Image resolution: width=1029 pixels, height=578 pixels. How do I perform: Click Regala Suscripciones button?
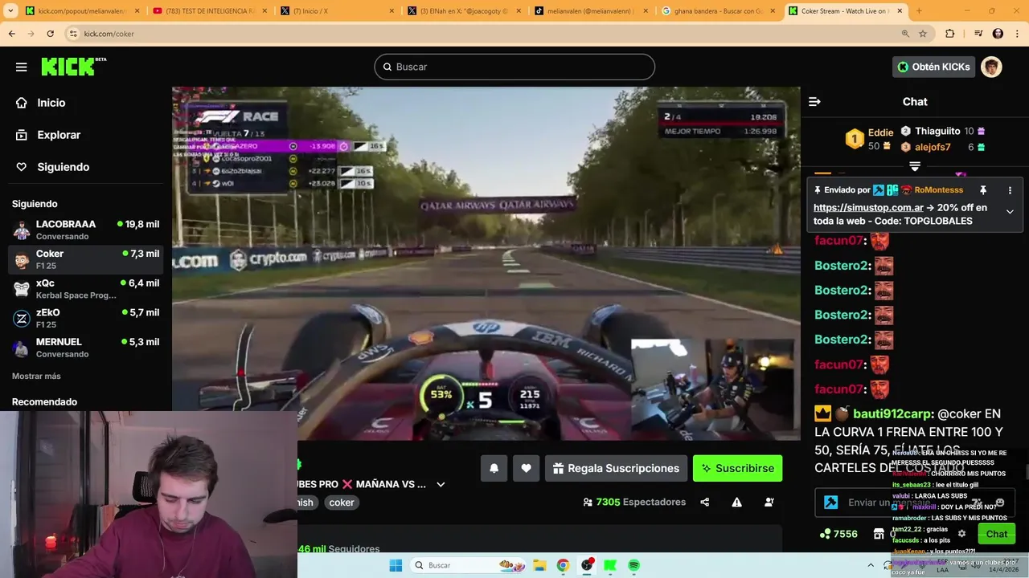tap(615, 468)
